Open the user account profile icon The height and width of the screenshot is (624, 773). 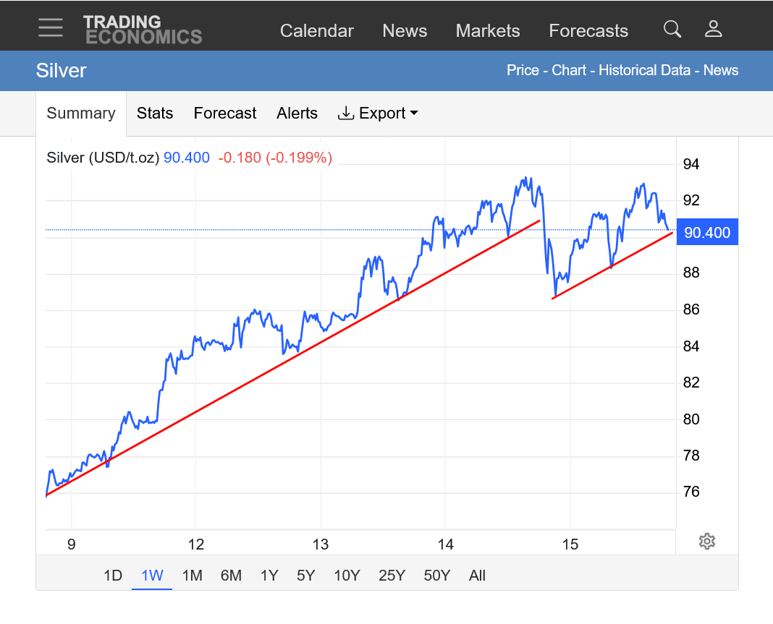coord(714,29)
